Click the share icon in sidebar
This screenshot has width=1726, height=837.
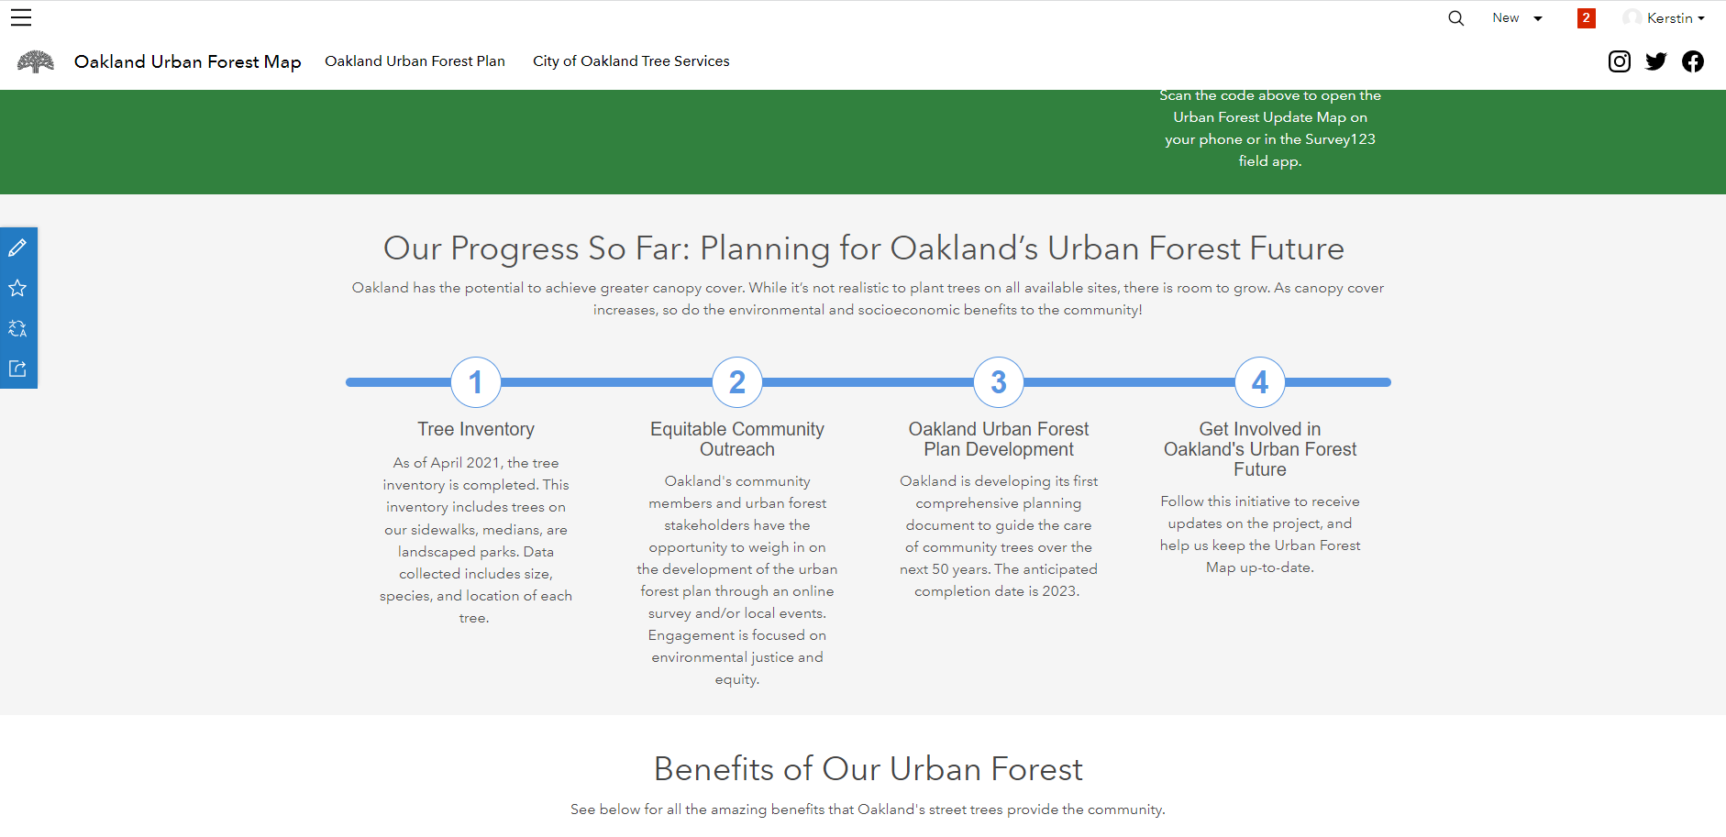click(x=17, y=369)
